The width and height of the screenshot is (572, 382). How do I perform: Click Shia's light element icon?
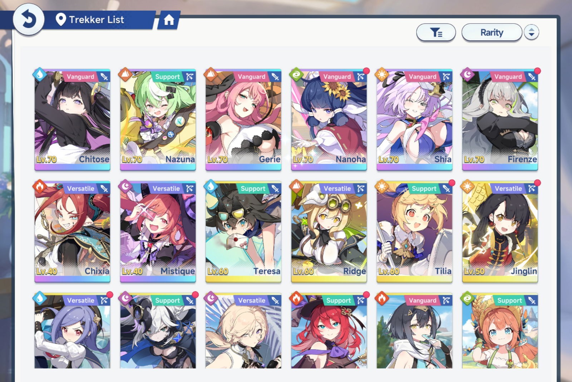click(382, 75)
